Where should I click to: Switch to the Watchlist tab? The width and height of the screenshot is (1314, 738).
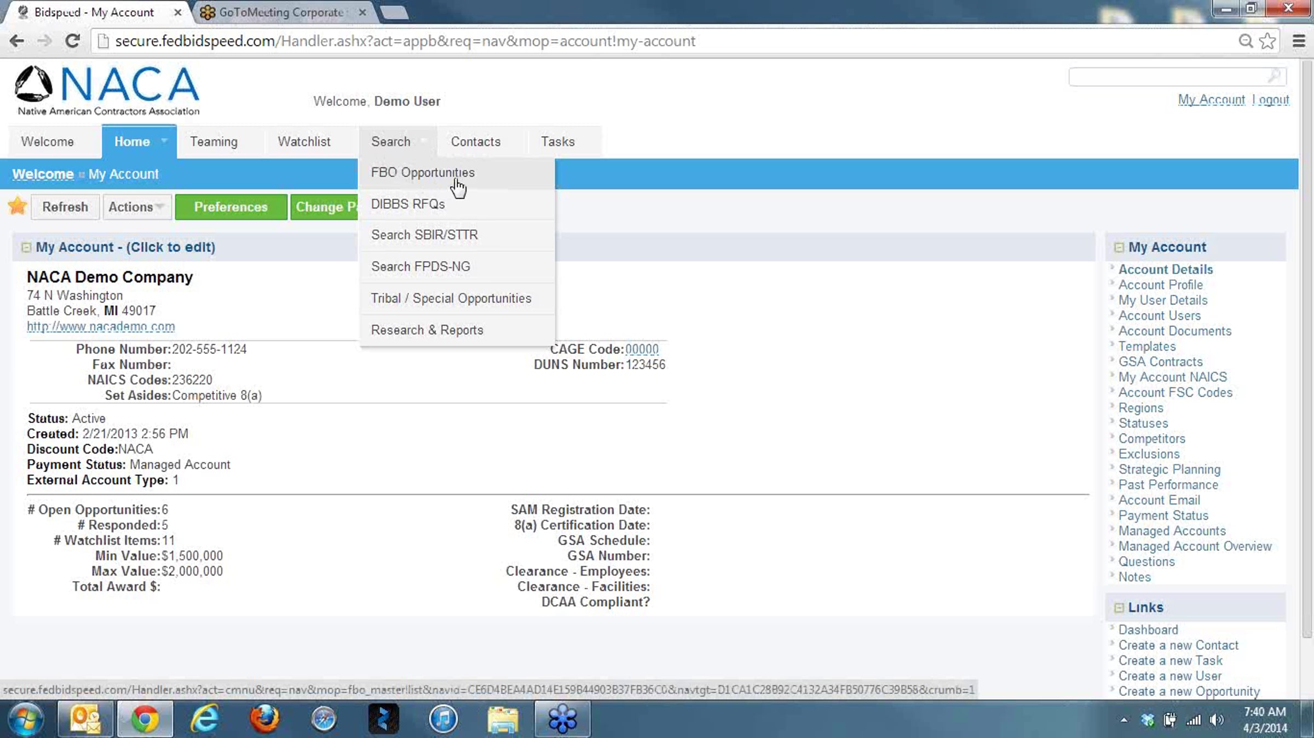coord(304,142)
